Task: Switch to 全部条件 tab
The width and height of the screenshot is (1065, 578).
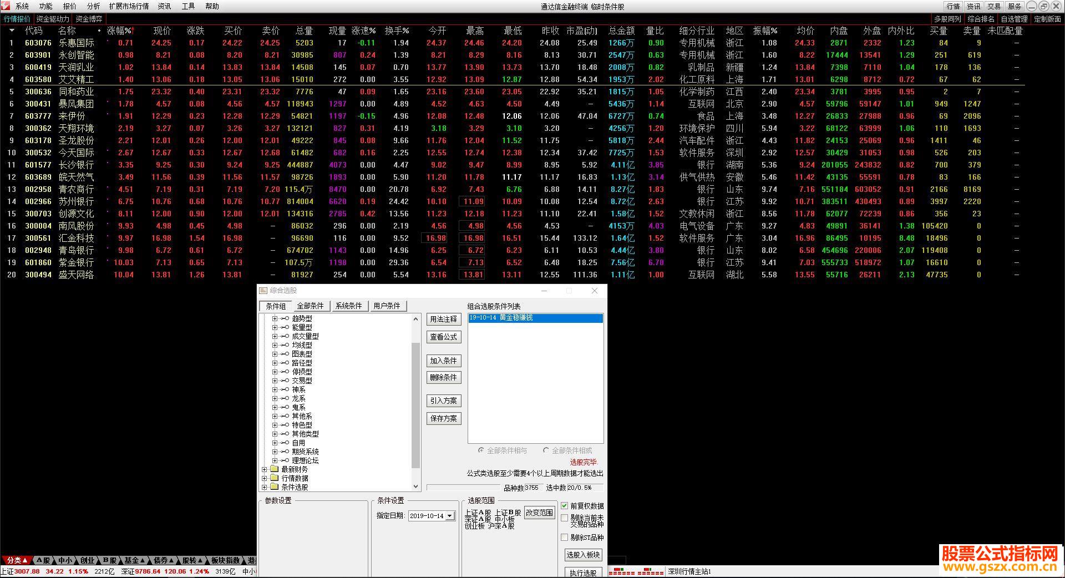Action: pyautogui.click(x=311, y=306)
